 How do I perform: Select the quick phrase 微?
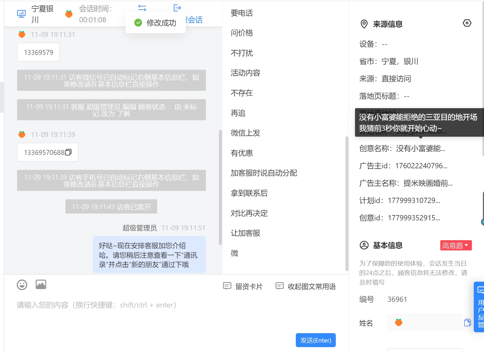click(235, 253)
